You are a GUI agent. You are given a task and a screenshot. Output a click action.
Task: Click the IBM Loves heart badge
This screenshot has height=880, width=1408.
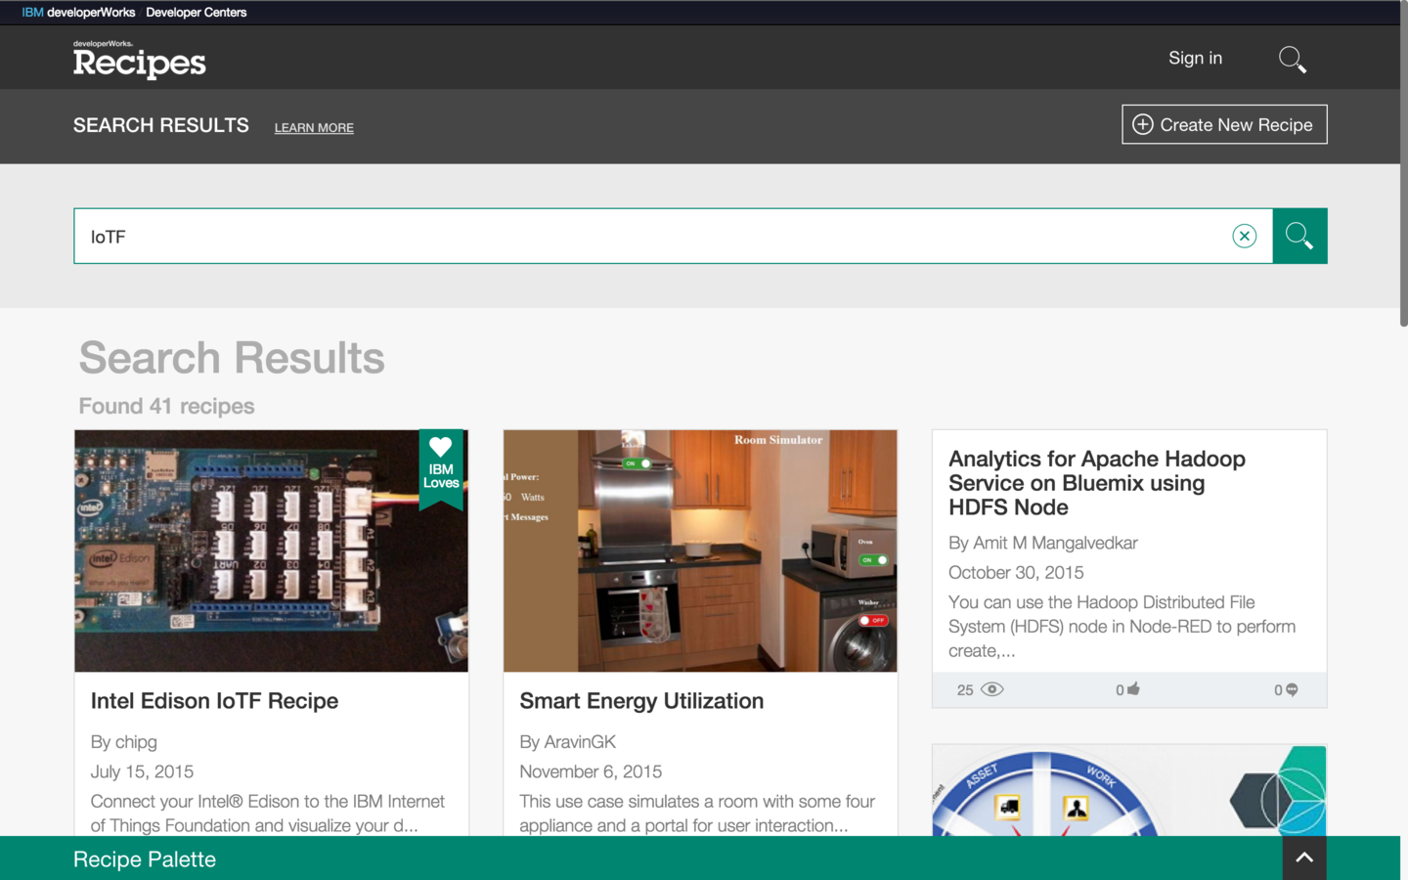click(x=441, y=469)
